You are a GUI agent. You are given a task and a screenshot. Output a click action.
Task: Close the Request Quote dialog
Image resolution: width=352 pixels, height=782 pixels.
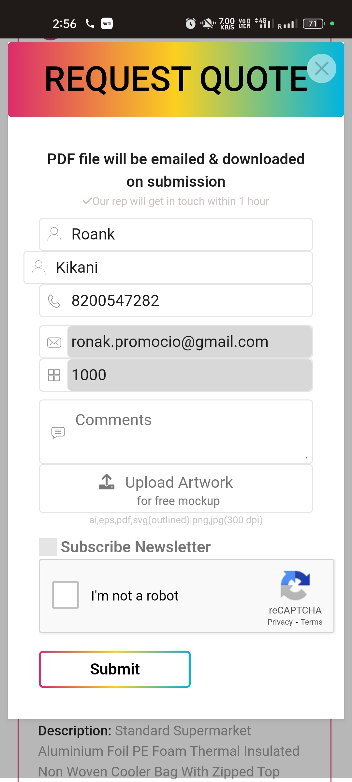pos(321,68)
